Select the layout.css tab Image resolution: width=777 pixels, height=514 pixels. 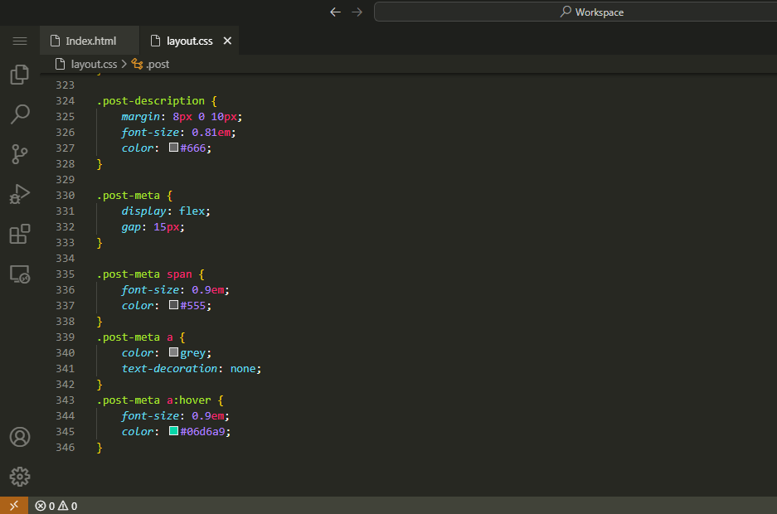189,41
